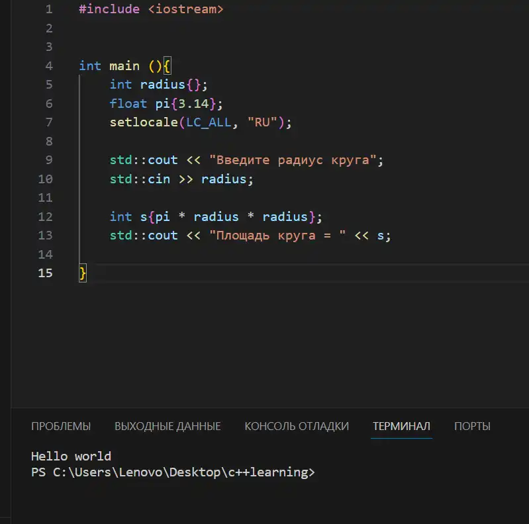
Task: Switch to the ПОРТЫ tab
Action: tap(472, 426)
